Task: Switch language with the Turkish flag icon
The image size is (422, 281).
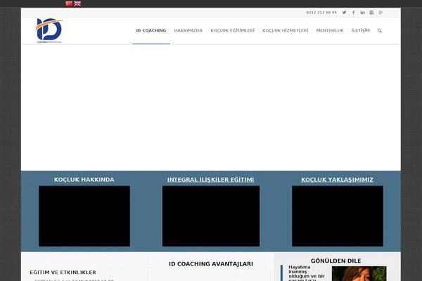Action: point(68,4)
